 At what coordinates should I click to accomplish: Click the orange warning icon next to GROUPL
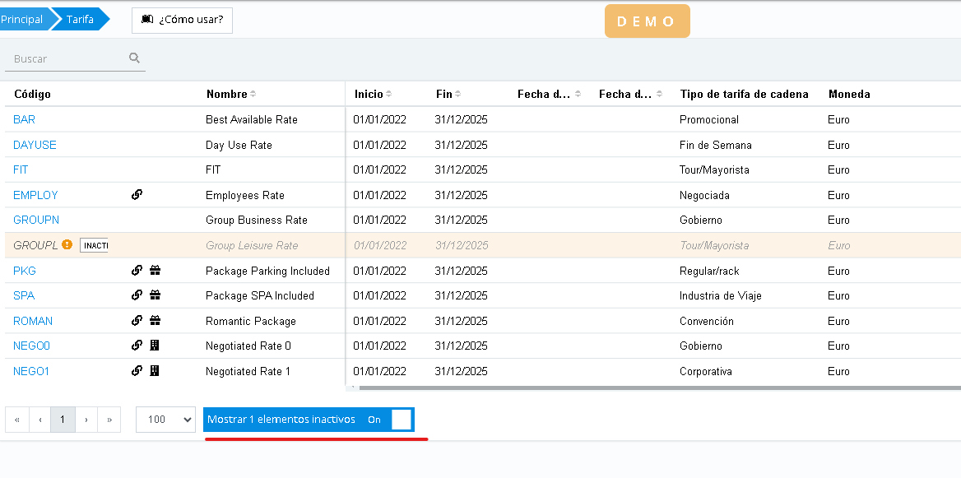point(67,245)
